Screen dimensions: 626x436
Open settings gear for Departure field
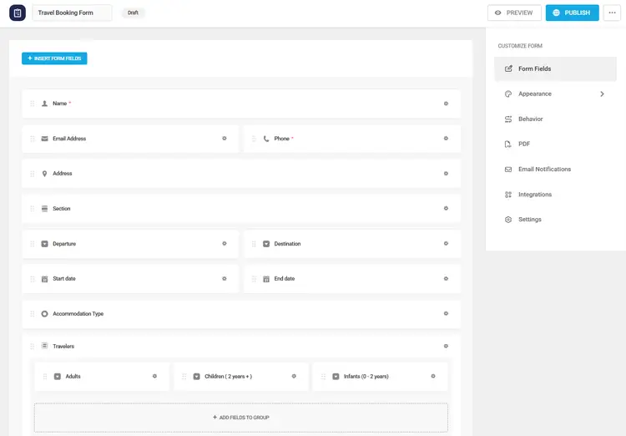225,243
